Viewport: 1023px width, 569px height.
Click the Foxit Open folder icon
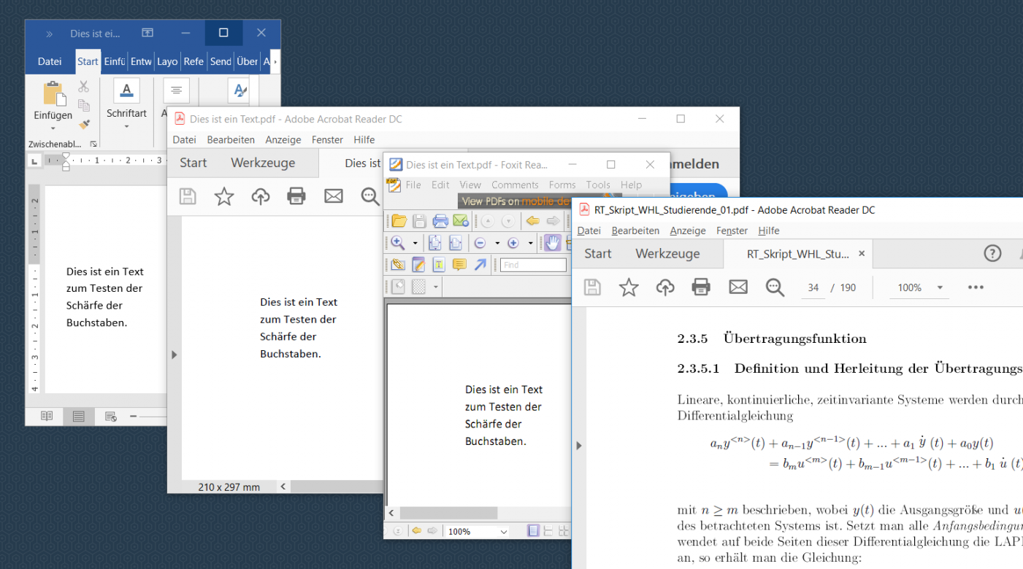click(398, 221)
